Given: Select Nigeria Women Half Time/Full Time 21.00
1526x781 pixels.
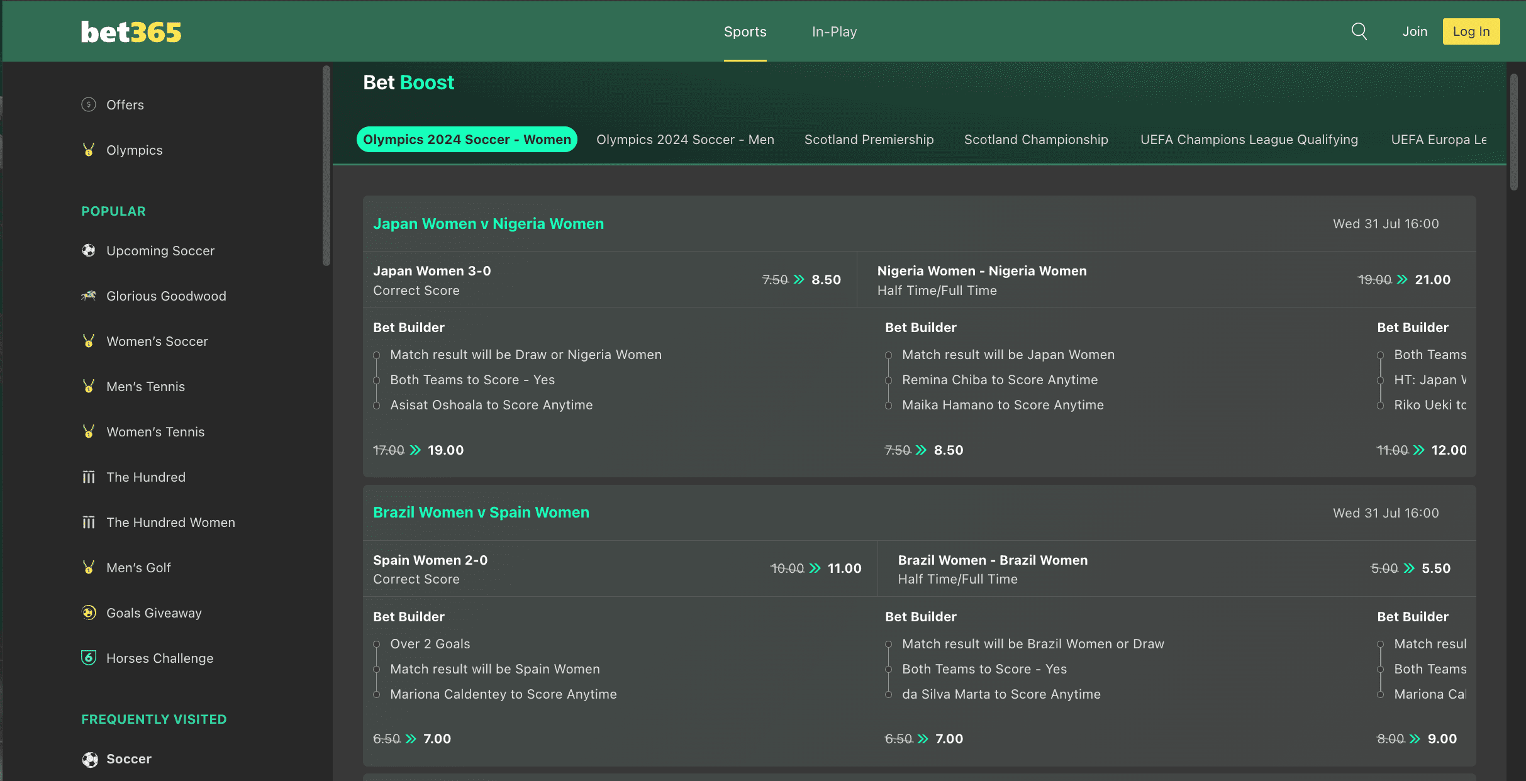Looking at the screenshot, I should (1166, 280).
